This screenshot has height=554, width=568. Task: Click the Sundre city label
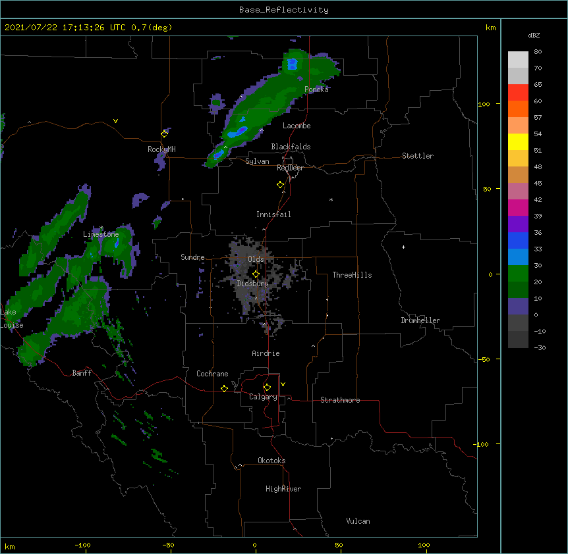pos(192,257)
